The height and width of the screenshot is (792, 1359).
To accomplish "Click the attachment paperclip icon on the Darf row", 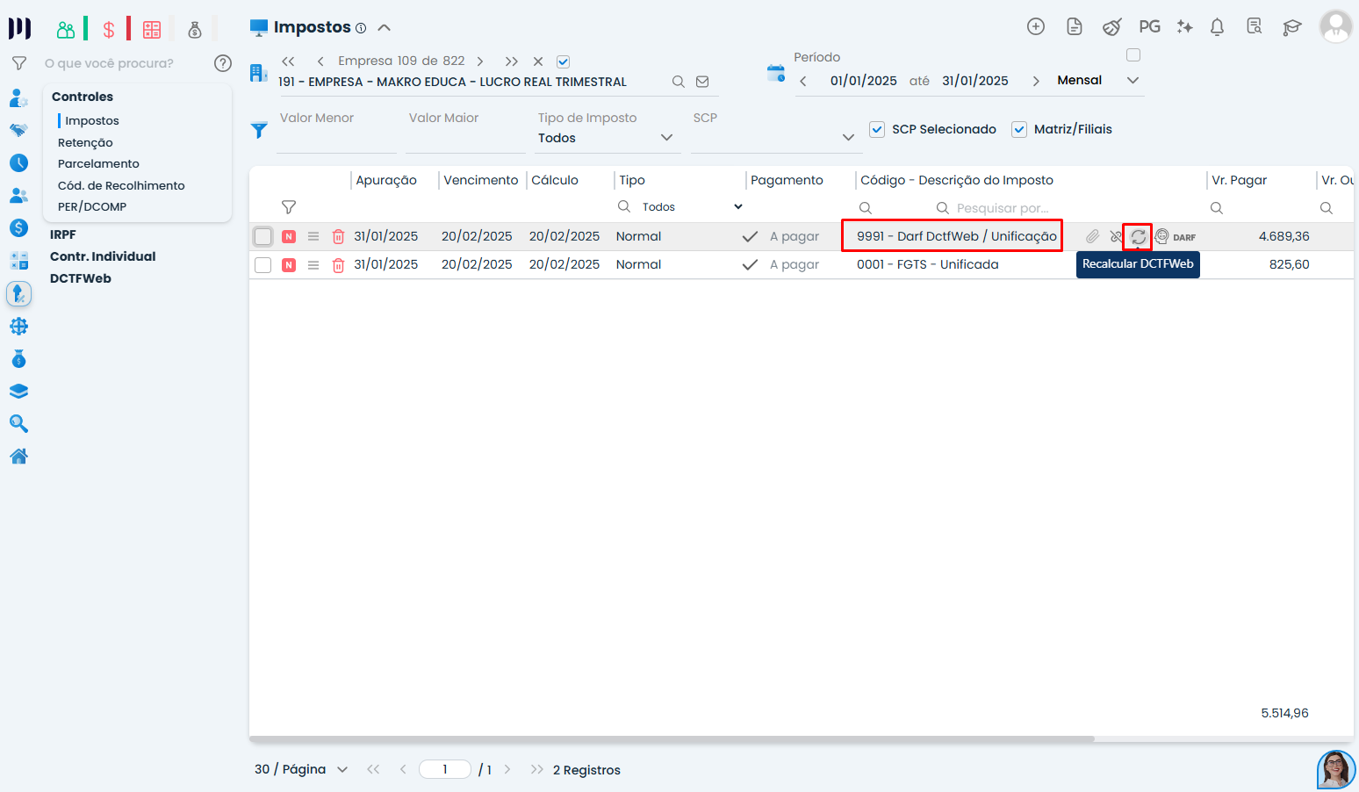I will click(1092, 237).
